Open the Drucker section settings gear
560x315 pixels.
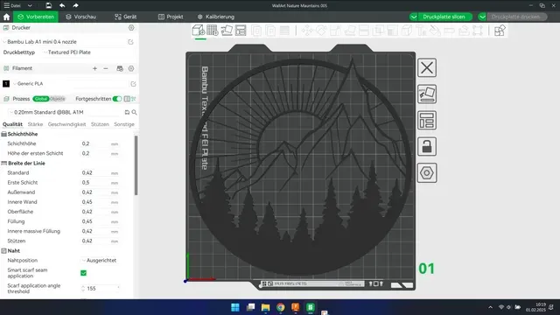tap(131, 28)
